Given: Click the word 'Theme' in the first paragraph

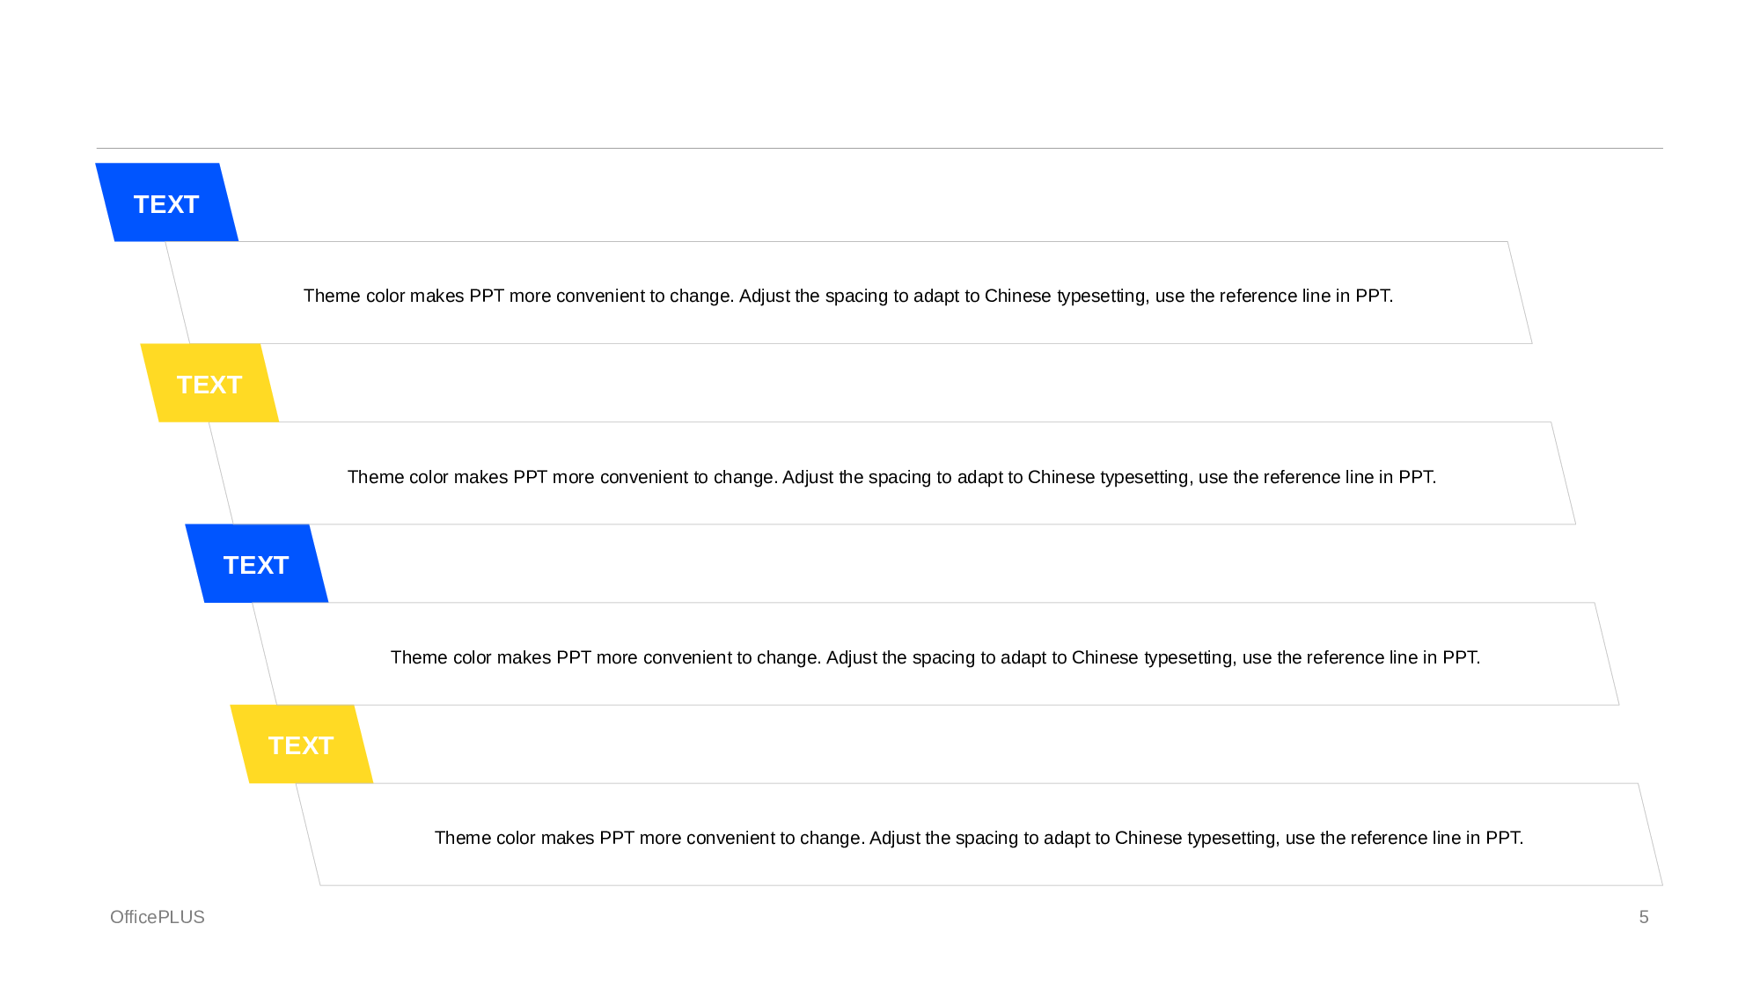Looking at the screenshot, I should tap(332, 296).
